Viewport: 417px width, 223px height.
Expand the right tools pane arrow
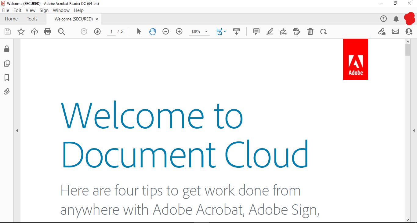(x=414, y=131)
